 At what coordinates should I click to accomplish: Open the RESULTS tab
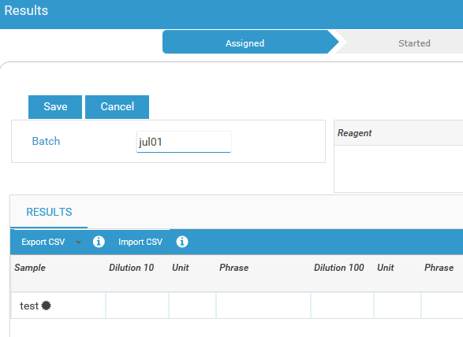tap(49, 212)
